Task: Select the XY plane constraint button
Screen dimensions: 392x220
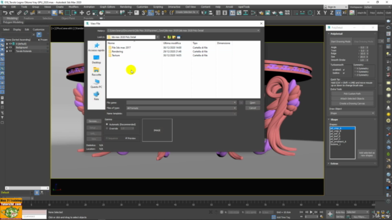Action: 338,12
